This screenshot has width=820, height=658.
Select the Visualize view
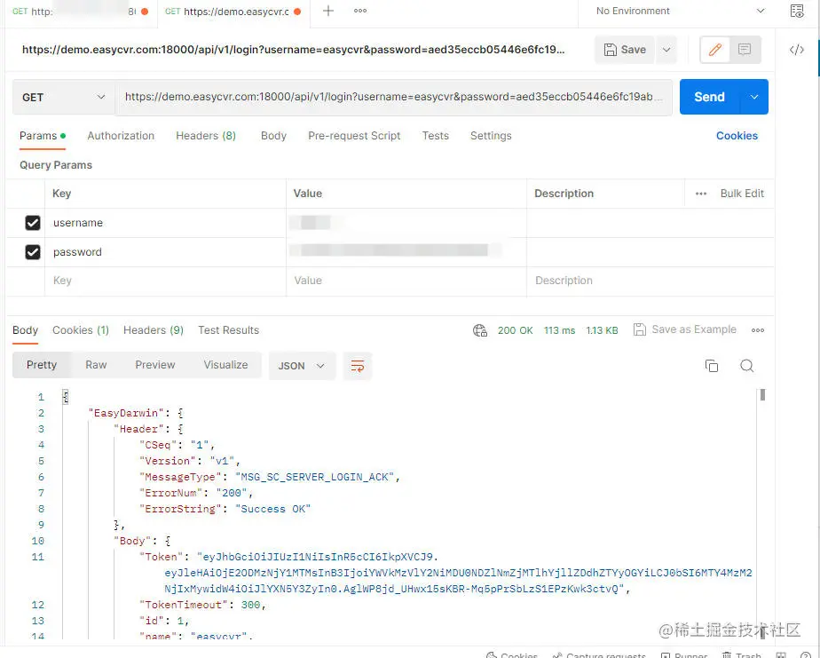(x=226, y=365)
